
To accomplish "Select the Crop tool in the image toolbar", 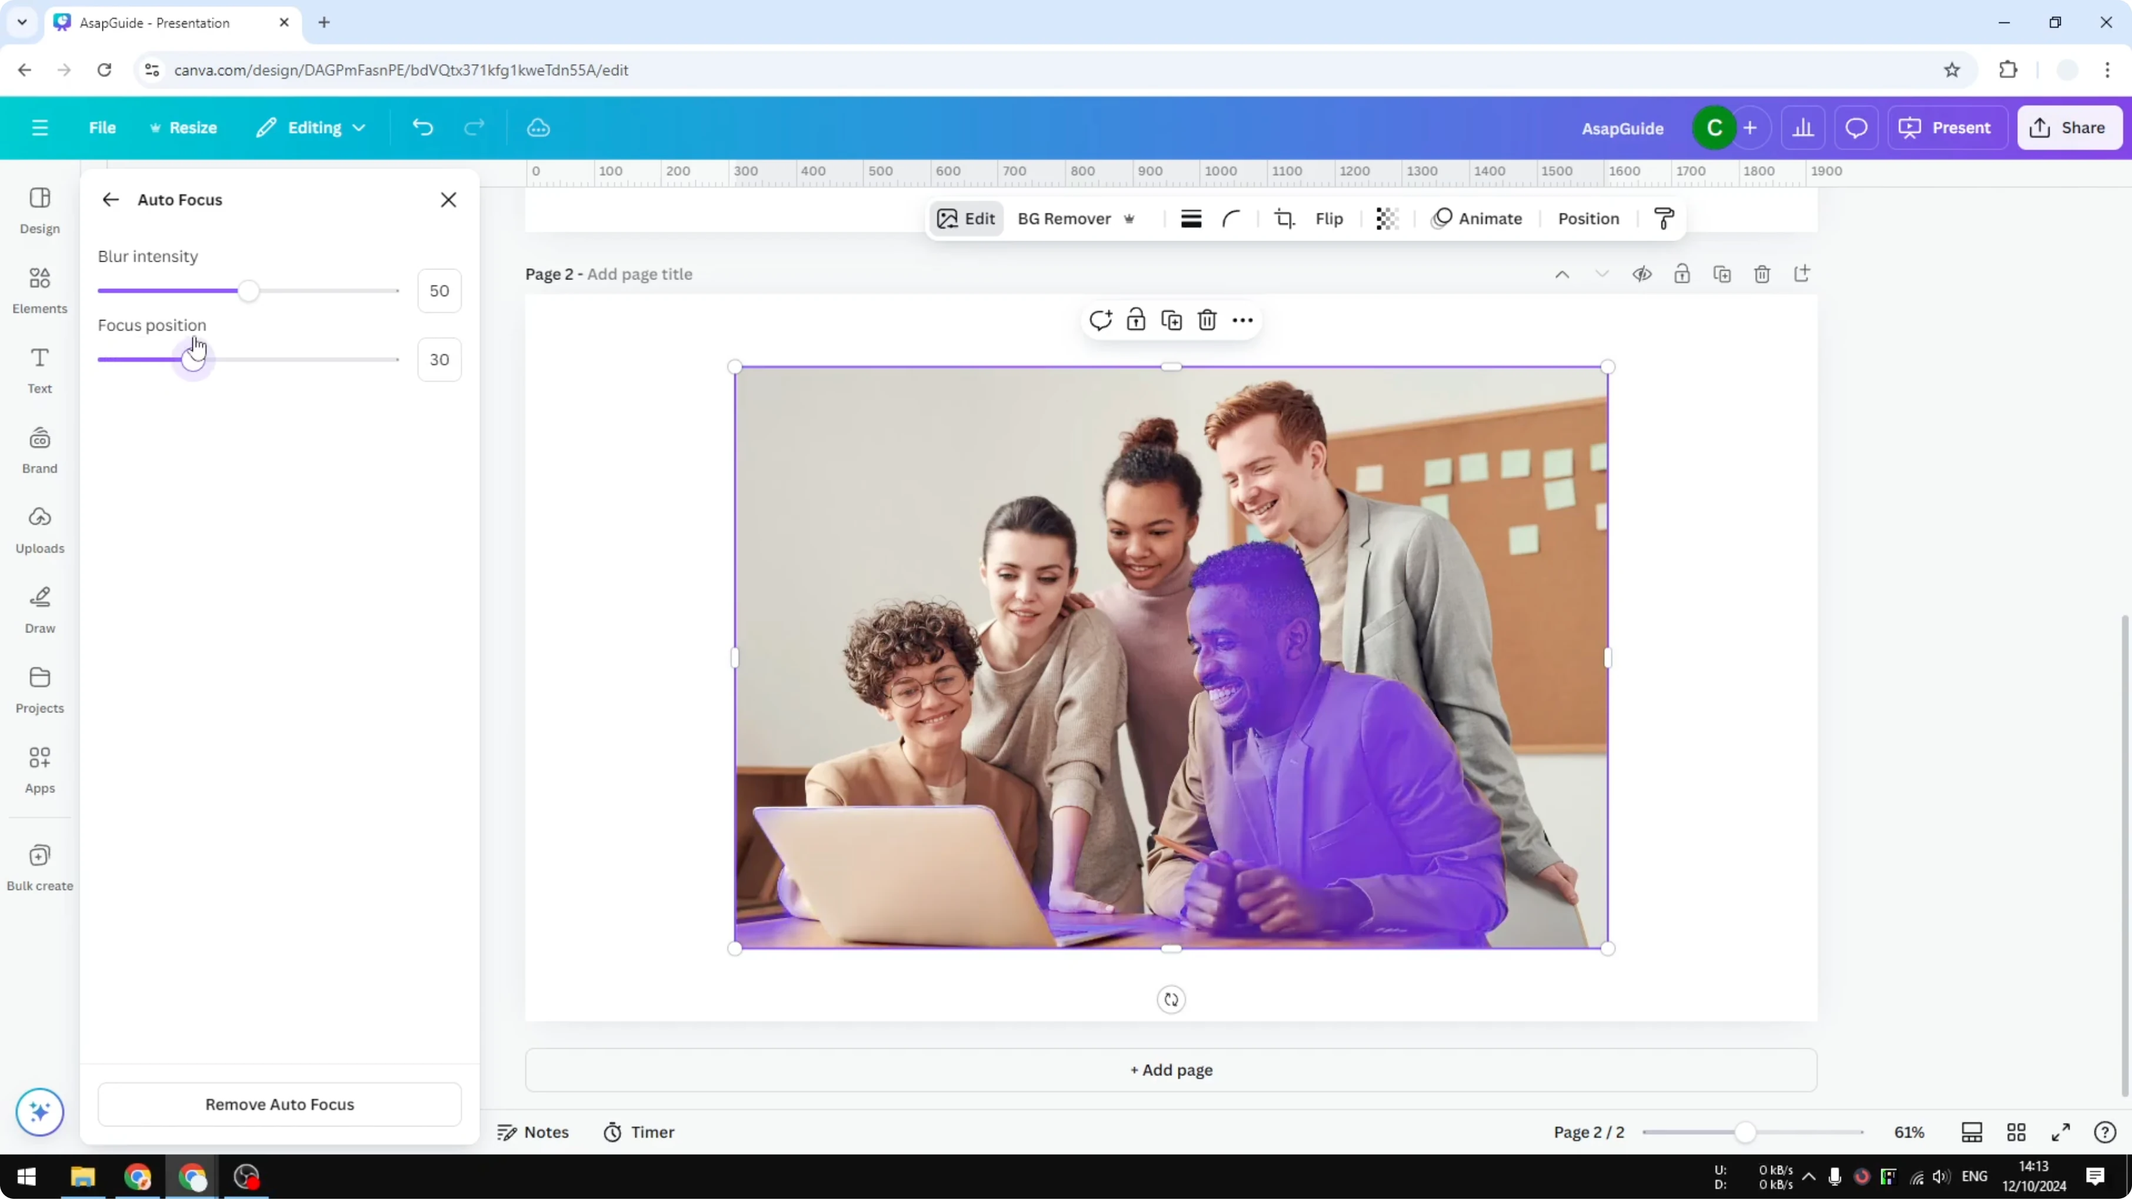I will 1284,218.
